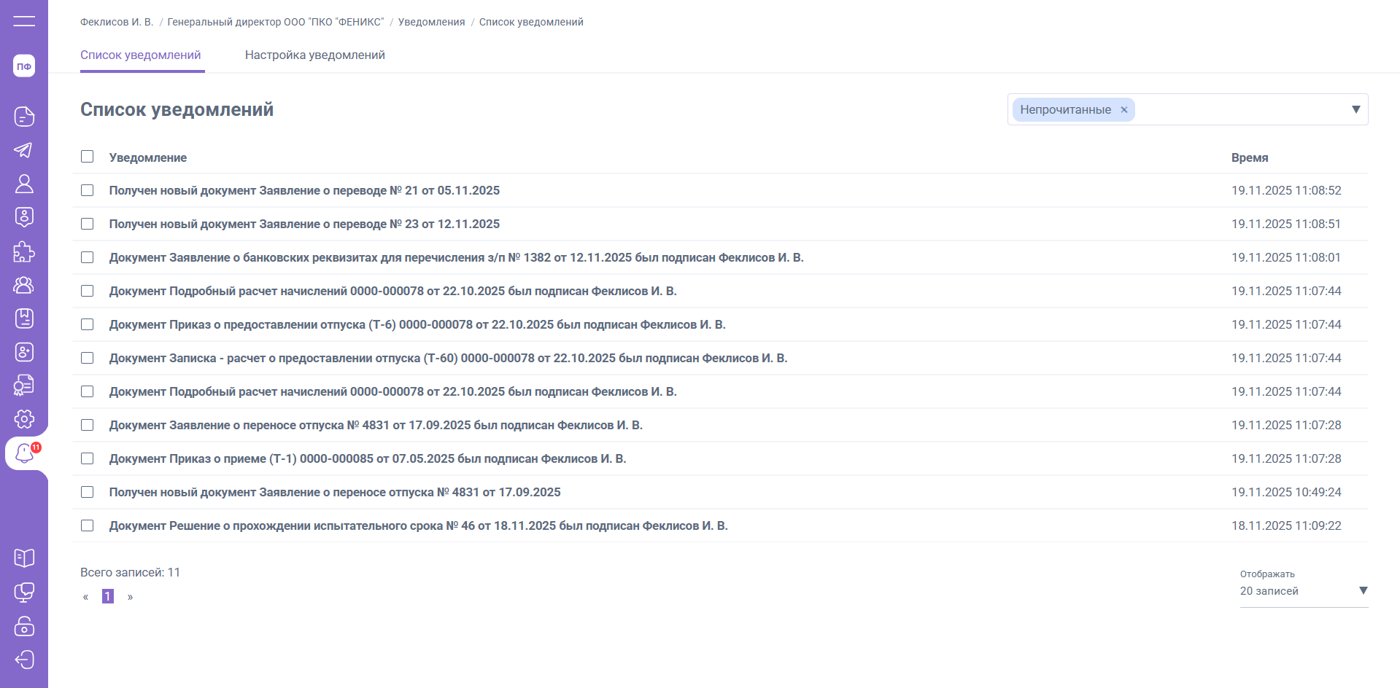Select the checkbox for Приказ о приеме (Т-1) notification
Screen dimensions: 1400x688
pos(88,458)
